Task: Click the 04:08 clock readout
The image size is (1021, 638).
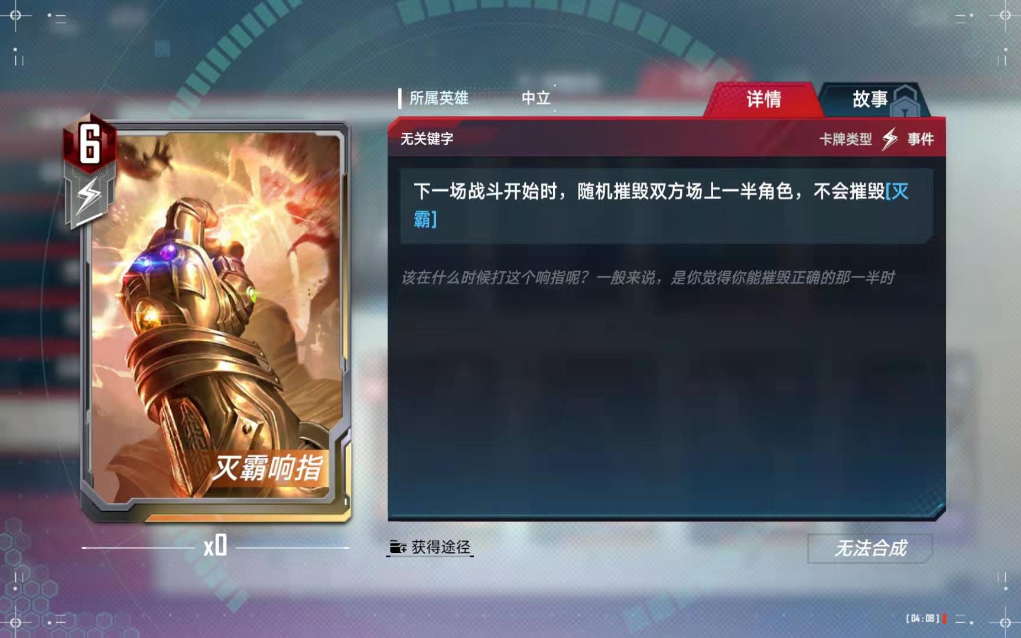Action: [x=923, y=619]
